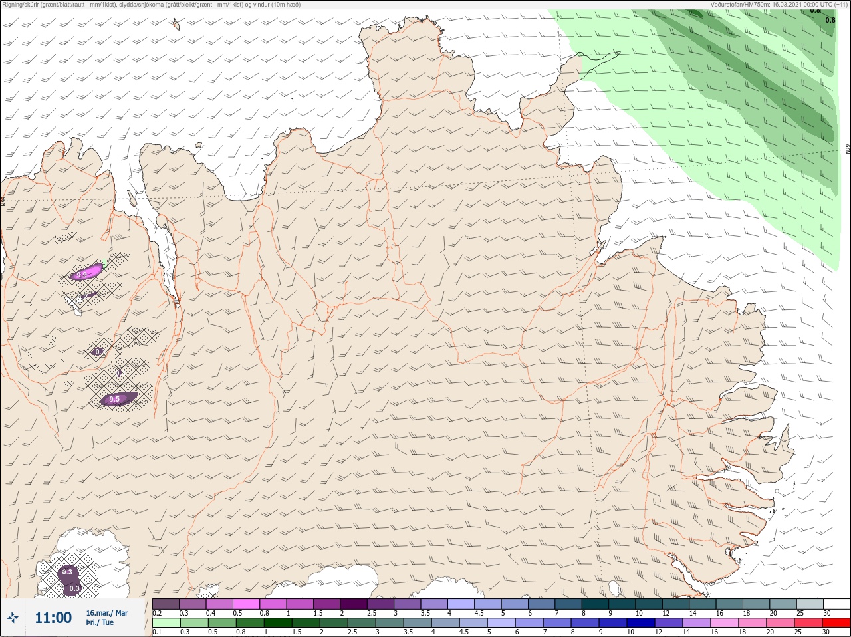Click the bright magenta snowfall patch on the map
This screenshot has width=851, height=637.
click(86, 272)
